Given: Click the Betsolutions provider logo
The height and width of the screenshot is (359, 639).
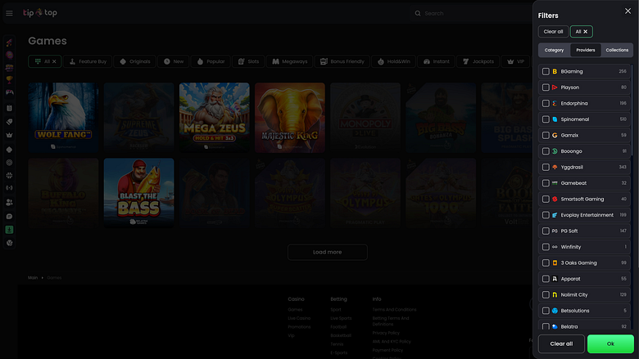Looking at the screenshot, I should (555, 311).
